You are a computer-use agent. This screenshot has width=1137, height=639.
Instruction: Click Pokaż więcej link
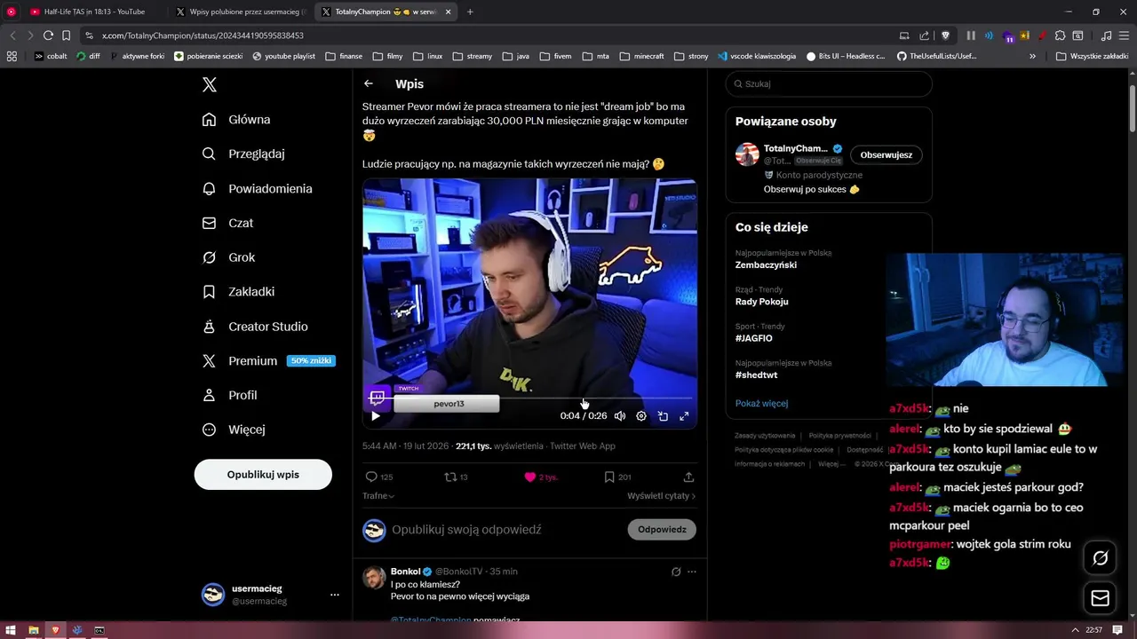click(x=761, y=403)
